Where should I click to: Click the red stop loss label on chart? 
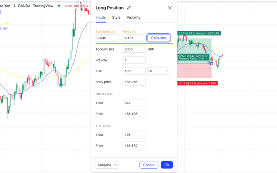coord(197,83)
